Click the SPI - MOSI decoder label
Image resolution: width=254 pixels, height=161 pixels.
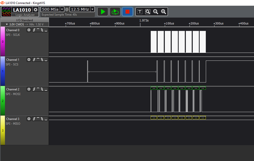(13, 94)
